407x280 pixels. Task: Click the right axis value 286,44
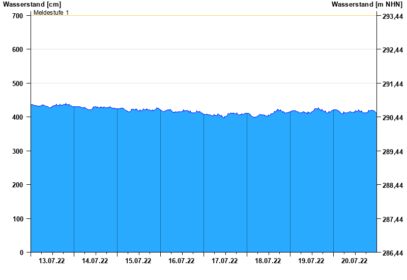[x=393, y=253]
